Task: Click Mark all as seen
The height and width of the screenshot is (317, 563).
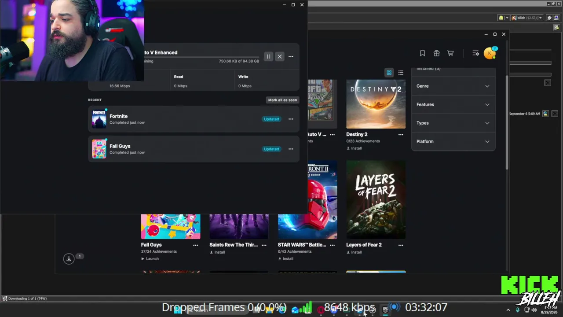Action: point(282,100)
